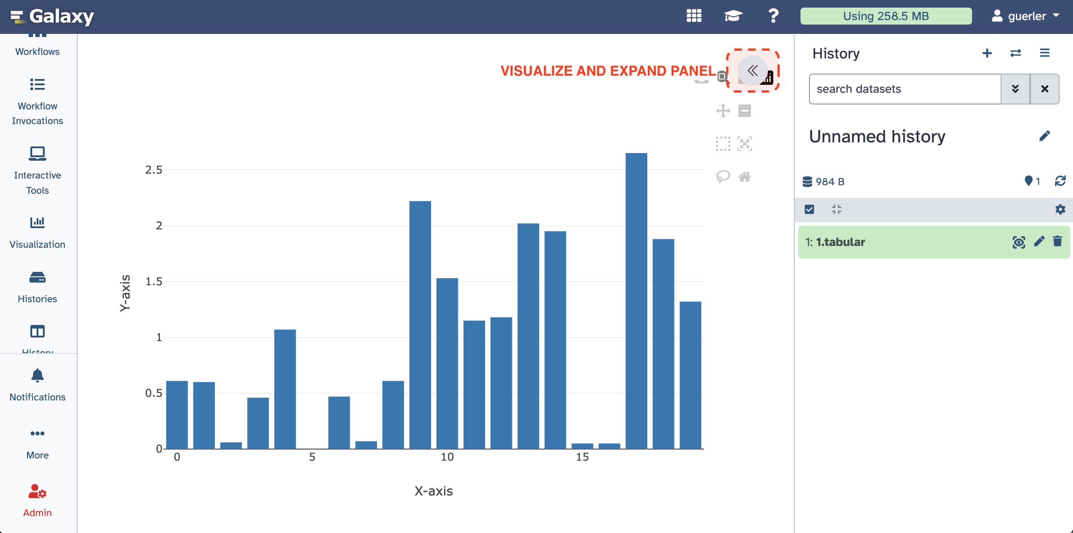Click the double-chevron expand panel button
Screen dimensions: 1073x533
753,71
